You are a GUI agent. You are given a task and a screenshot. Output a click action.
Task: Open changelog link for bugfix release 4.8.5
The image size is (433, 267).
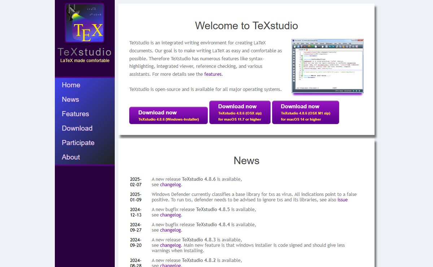[170, 215]
